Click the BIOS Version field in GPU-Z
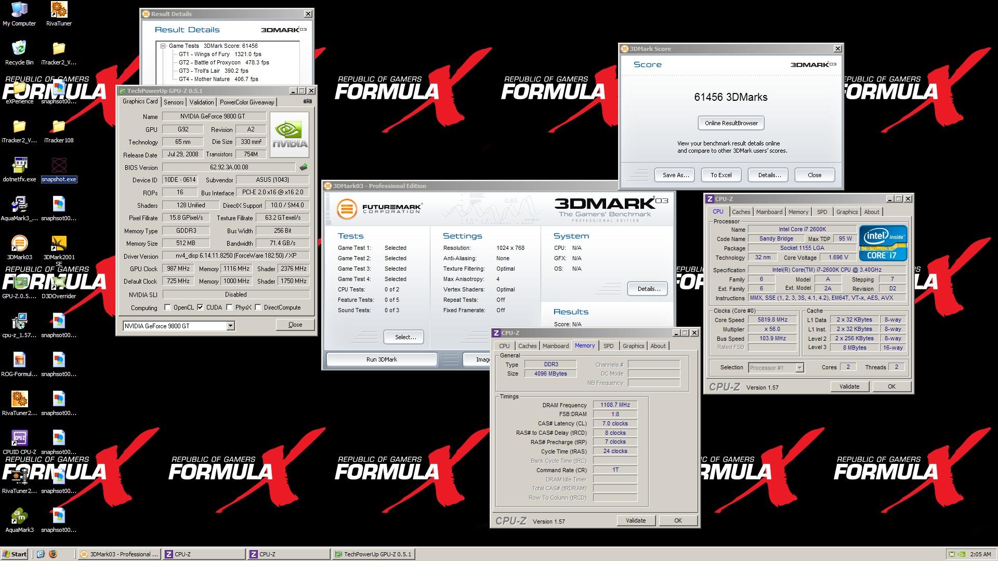 (x=229, y=167)
